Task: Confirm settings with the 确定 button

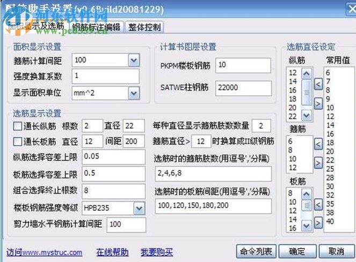Action: click(297, 251)
